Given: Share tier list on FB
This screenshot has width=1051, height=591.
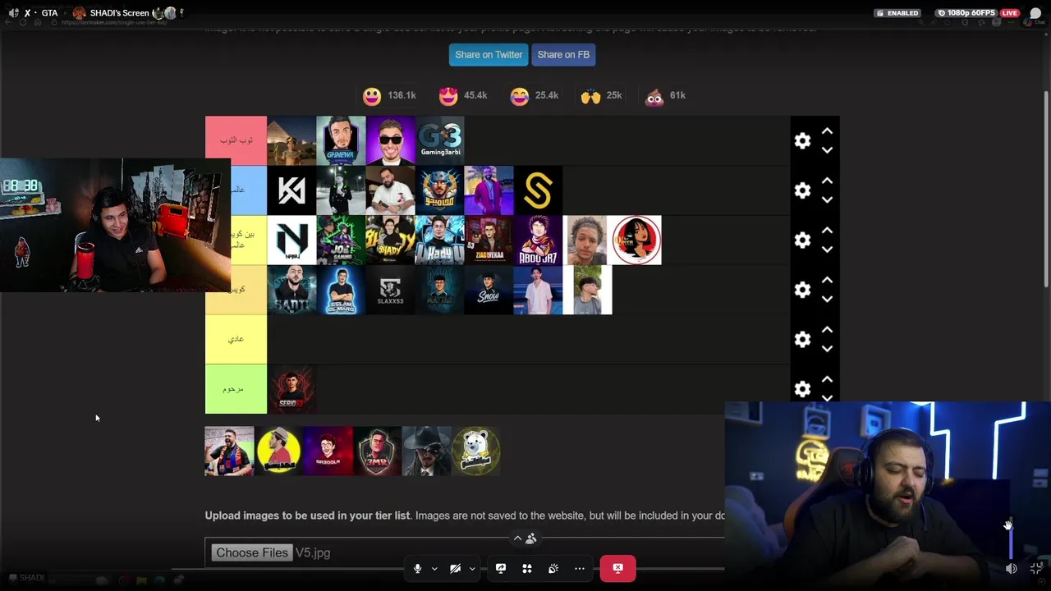Looking at the screenshot, I should click(x=563, y=55).
